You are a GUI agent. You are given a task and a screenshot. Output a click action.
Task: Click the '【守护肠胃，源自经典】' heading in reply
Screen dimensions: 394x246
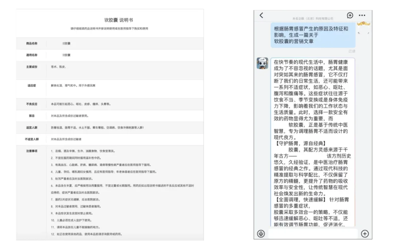click(x=301, y=143)
